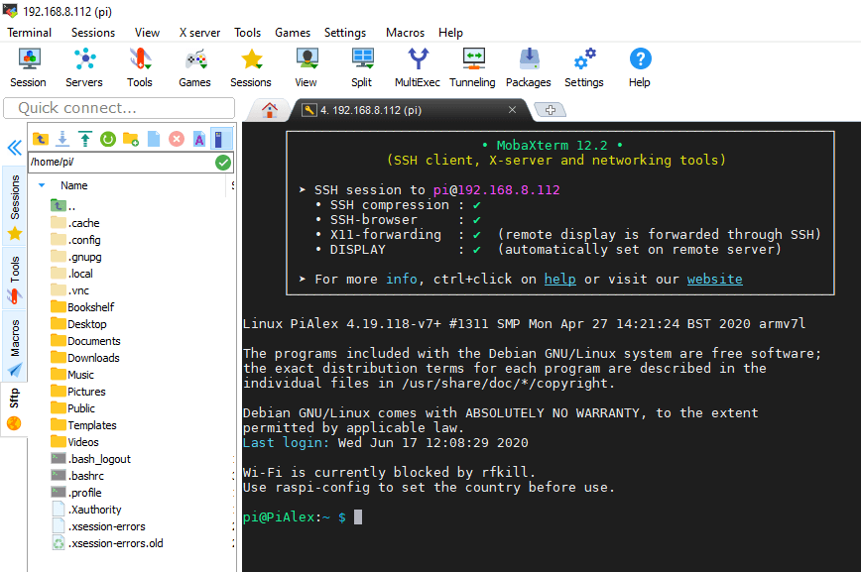
Task: Focus the Quick connect field
Action: tap(119, 108)
